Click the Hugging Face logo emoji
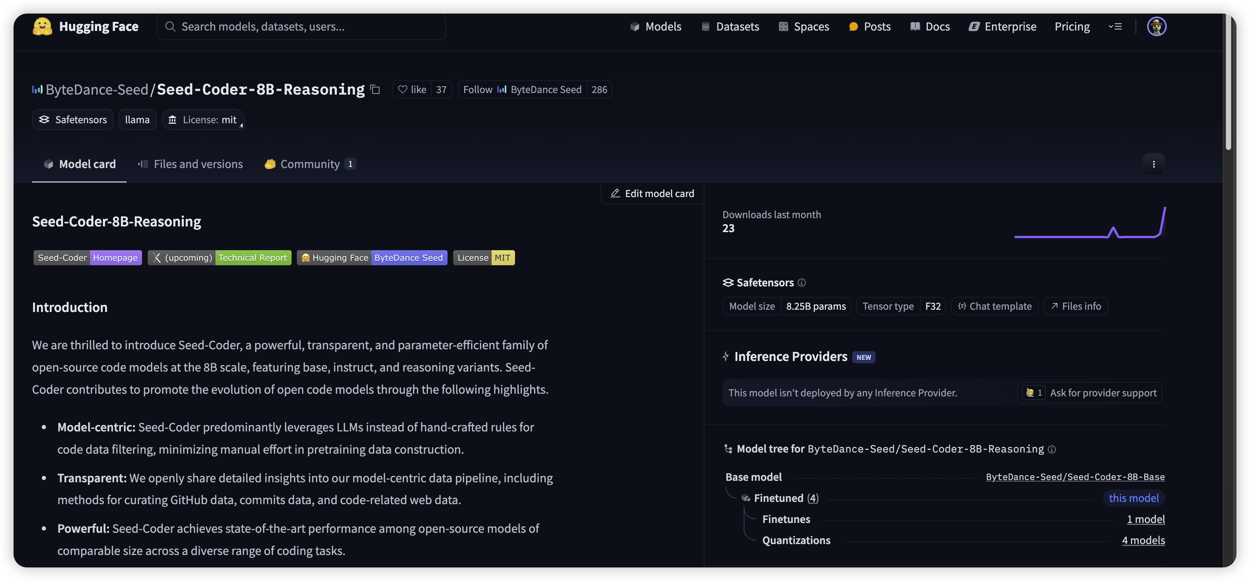This screenshot has width=1250, height=581. (42, 26)
